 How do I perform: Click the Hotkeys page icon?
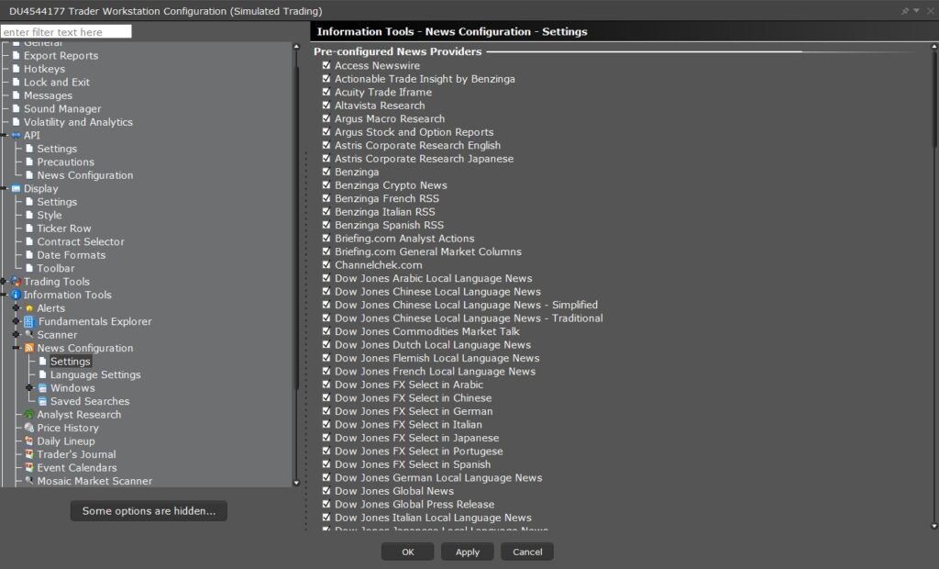click(17, 69)
